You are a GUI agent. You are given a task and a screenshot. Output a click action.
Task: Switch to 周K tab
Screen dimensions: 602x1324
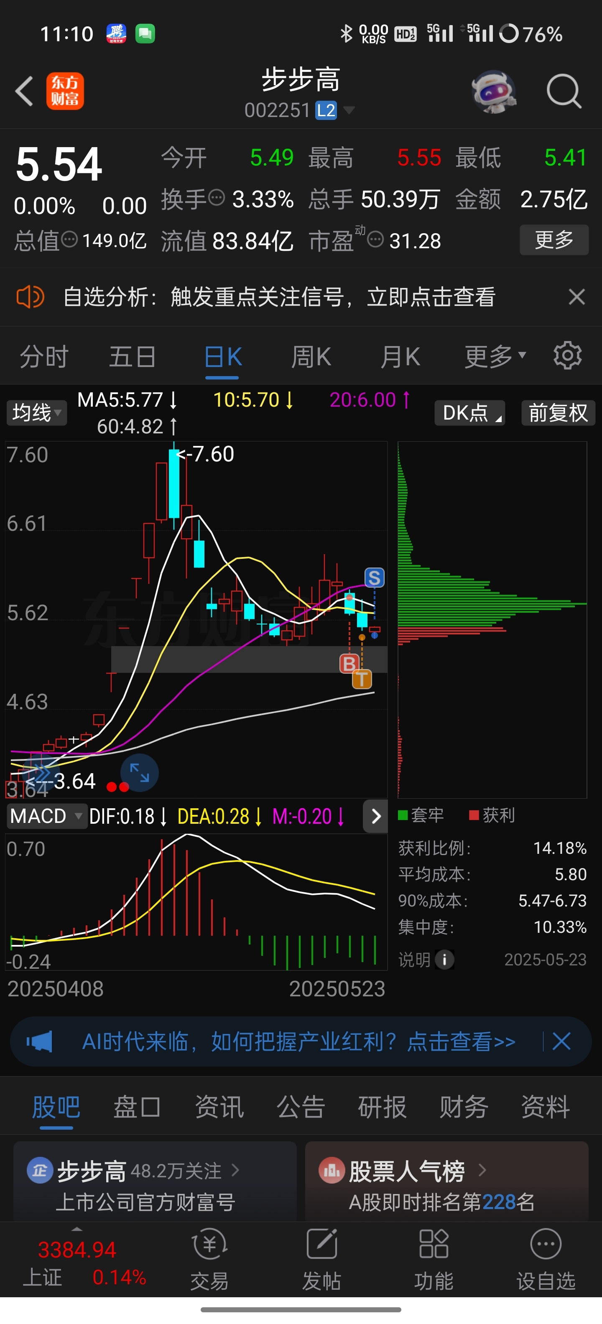tap(311, 356)
